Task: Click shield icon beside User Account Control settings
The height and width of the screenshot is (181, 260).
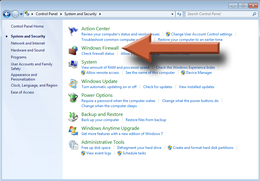Action: pos(168,34)
